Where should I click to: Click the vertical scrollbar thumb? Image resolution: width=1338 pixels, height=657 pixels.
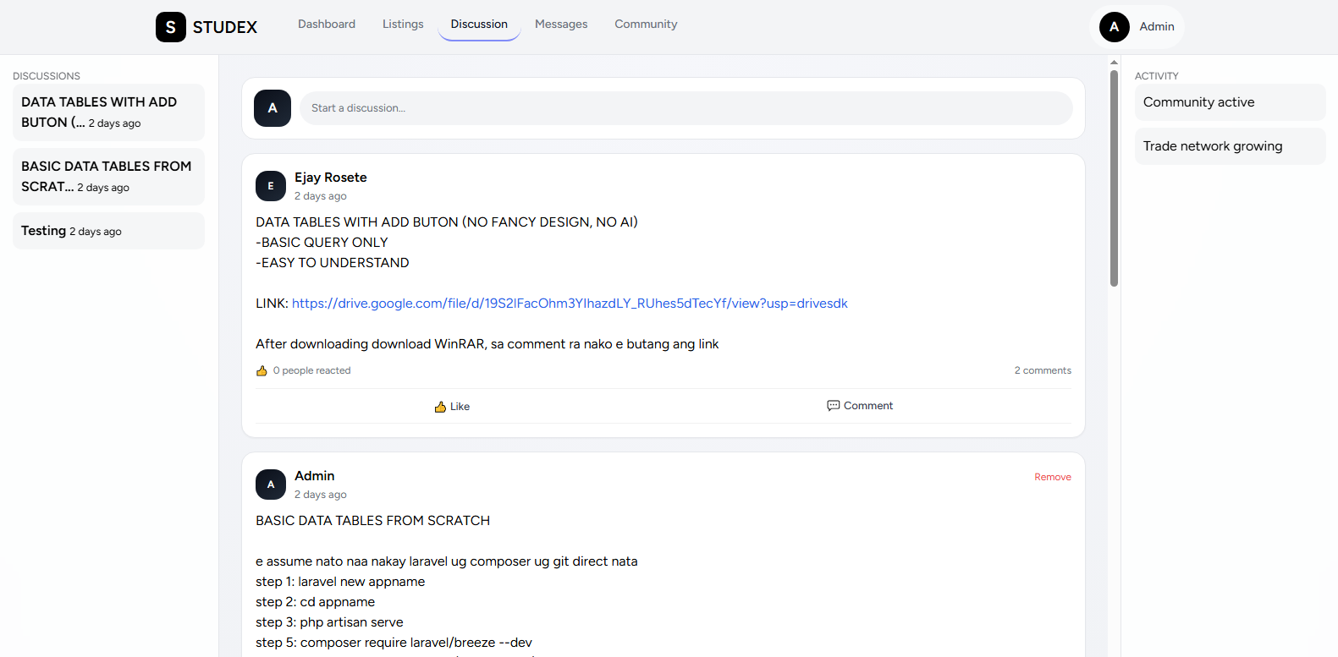pos(1114,178)
